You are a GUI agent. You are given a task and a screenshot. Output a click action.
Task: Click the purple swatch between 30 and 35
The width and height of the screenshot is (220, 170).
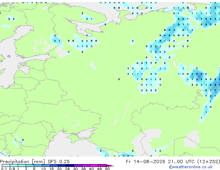coord(78,165)
